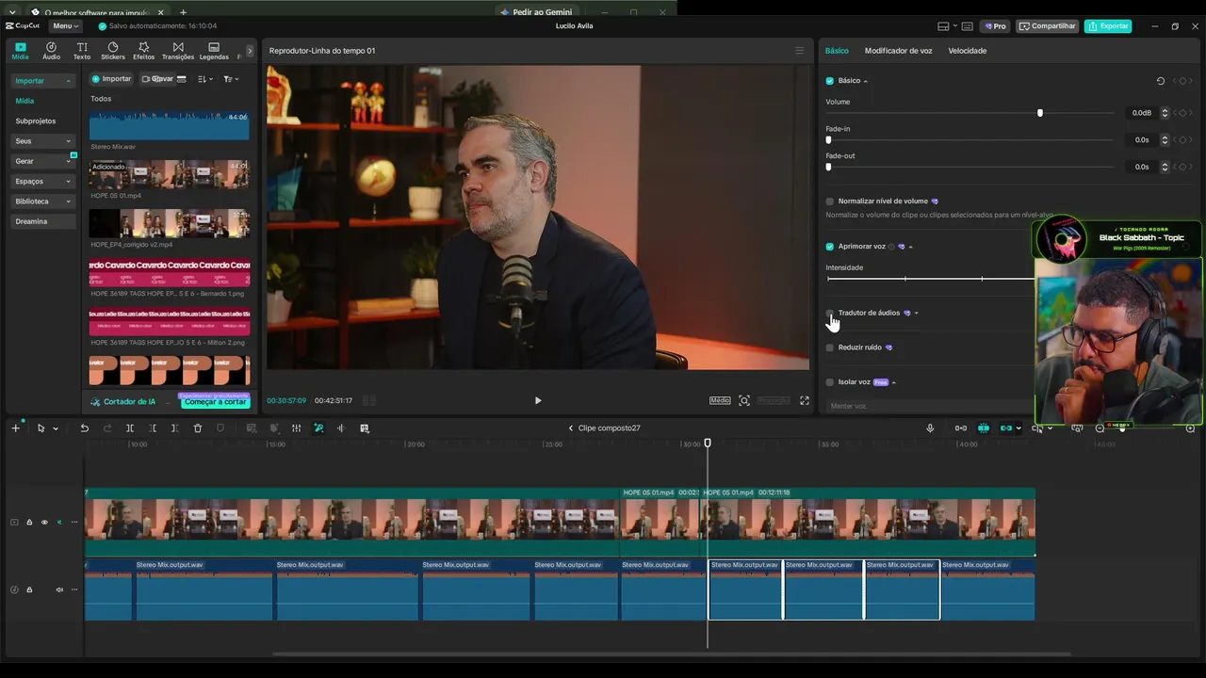Open the player panel hamburger menu
This screenshot has width=1206, height=678.
[x=800, y=51]
